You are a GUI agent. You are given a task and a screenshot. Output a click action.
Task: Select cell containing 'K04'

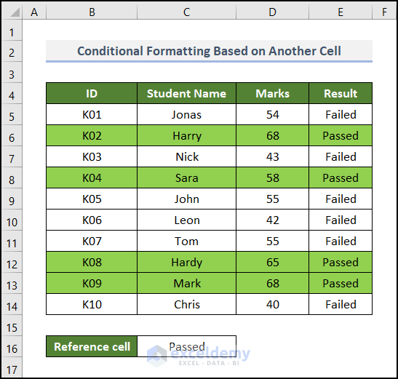[x=92, y=177]
